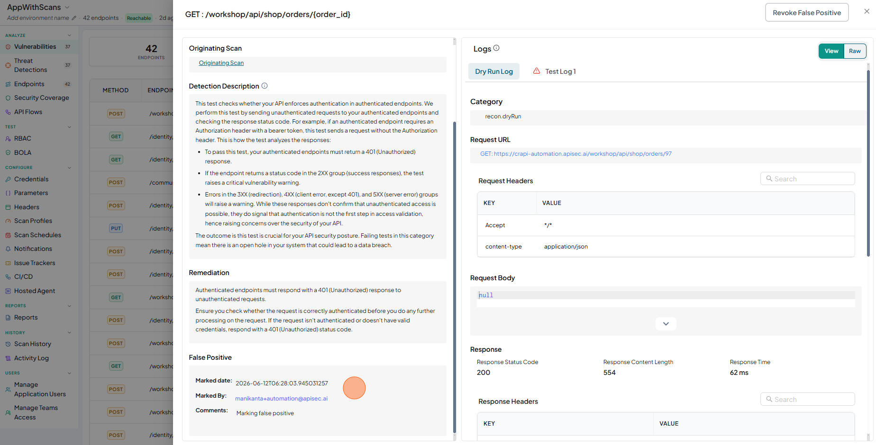The width and height of the screenshot is (876, 445).
Task: Switch log display to Raw
Action: (x=855, y=51)
